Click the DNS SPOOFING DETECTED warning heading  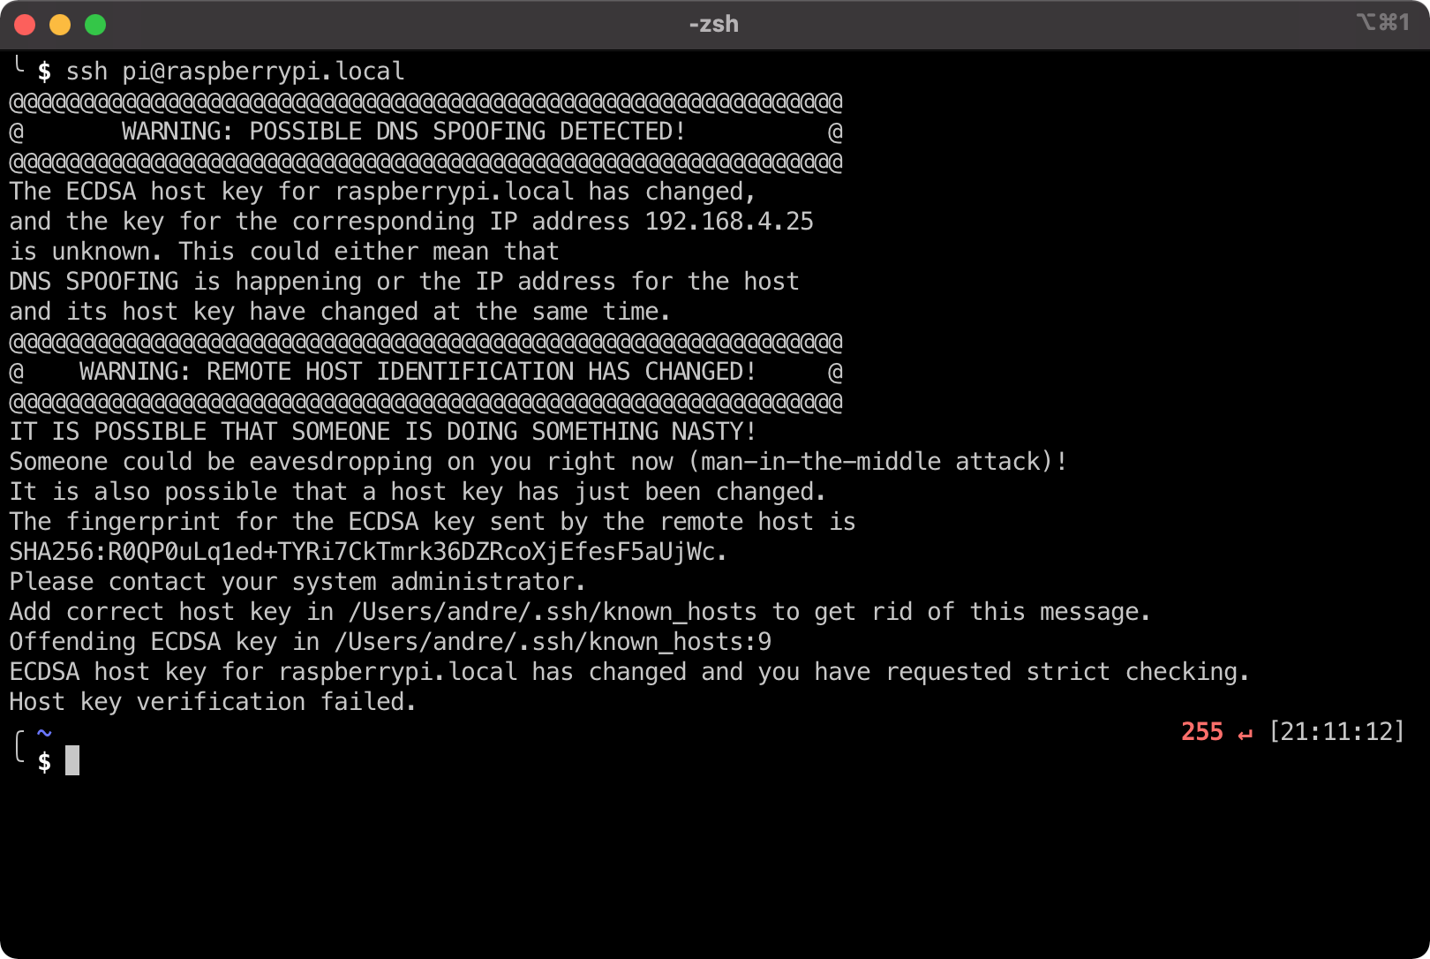pos(403,132)
